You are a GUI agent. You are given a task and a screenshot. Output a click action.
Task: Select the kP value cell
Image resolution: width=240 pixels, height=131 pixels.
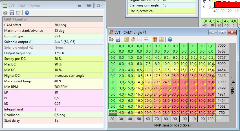78,92
